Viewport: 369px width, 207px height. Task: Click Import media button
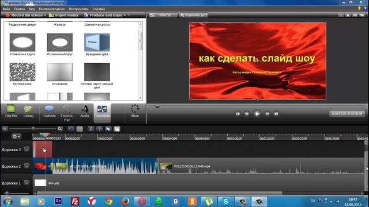point(63,16)
